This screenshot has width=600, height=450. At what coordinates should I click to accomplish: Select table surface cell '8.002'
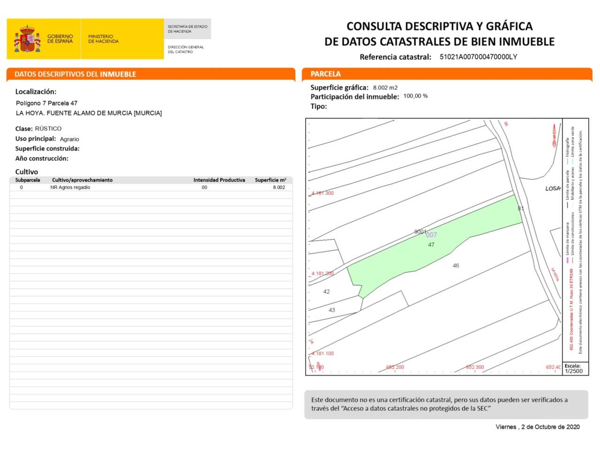[x=279, y=187]
